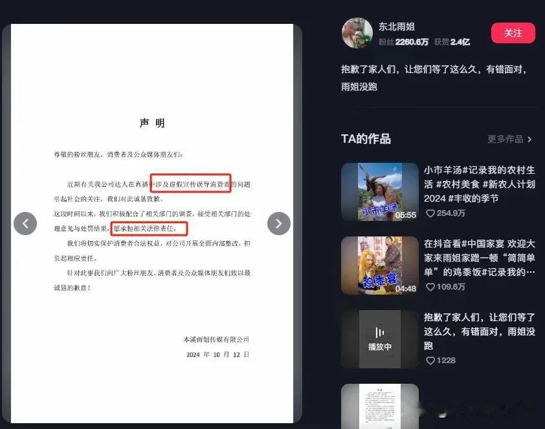Screen dimensions: 545x429
Task: Click the TA的作品 section heading
Action: point(366,139)
